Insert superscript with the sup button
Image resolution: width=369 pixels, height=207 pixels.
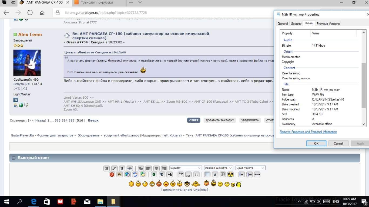pyautogui.click(x=181, y=174)
